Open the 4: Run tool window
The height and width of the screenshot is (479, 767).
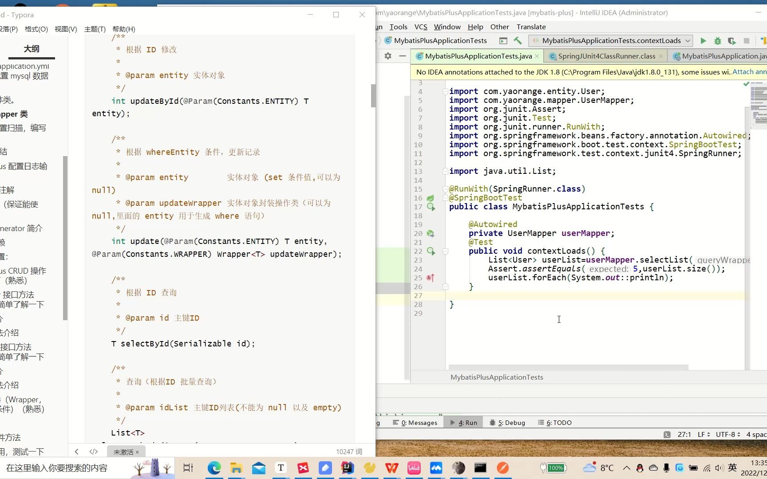coord(464,423)
